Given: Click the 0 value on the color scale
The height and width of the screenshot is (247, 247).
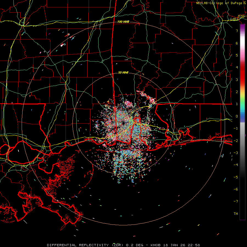Looking at the screenshot, I should 237,116.
